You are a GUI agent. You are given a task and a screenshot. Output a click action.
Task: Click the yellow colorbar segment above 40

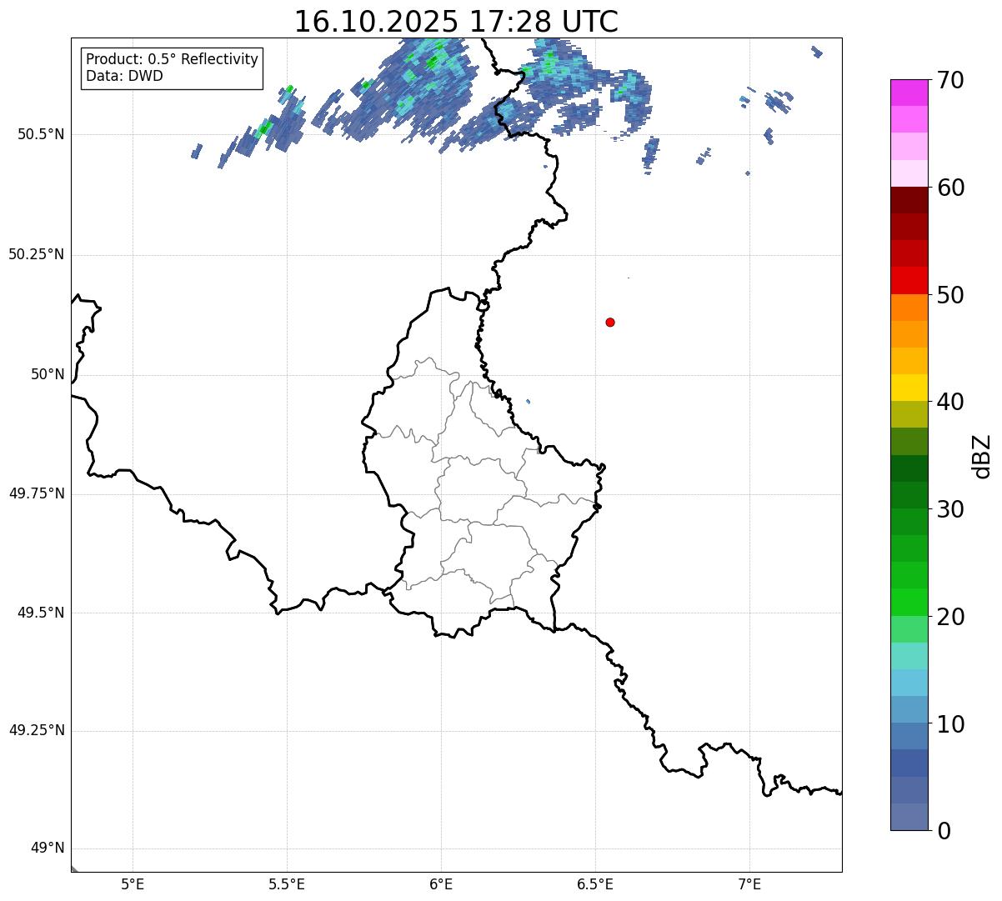tap(909, 388)
